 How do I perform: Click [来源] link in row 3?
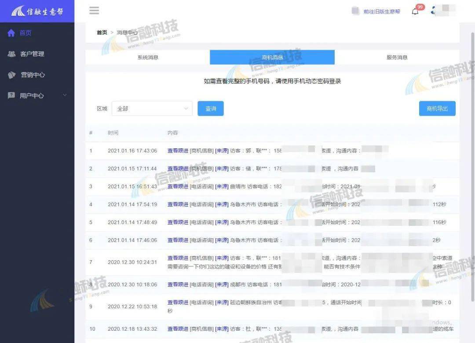coord(222,187)
